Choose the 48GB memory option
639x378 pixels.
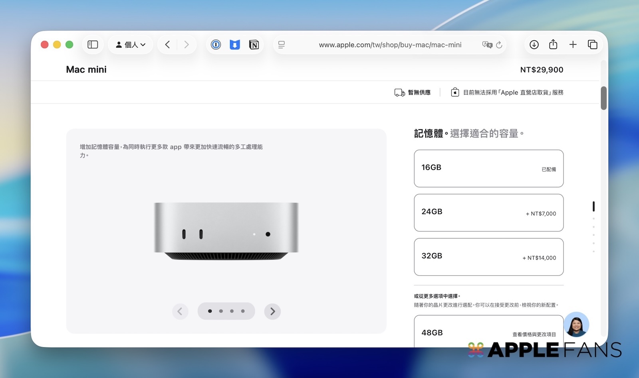[x=489, y=331]
